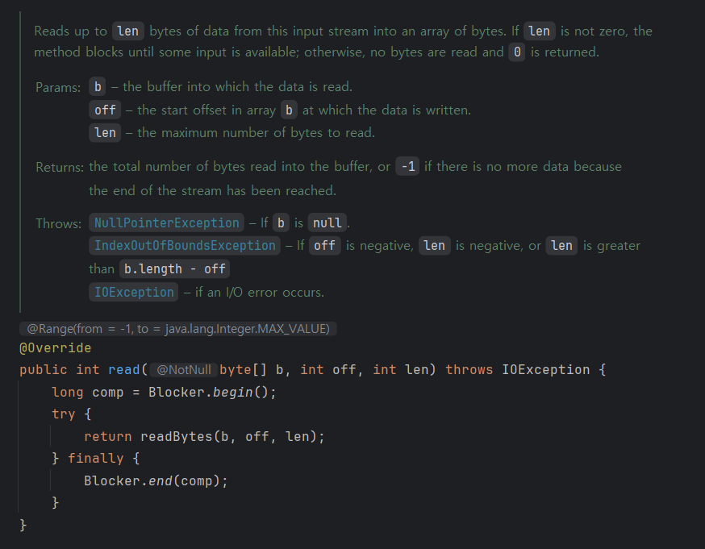Click IOException in the method signature
The height and width of the screenshot is (549, 705).
545,370
